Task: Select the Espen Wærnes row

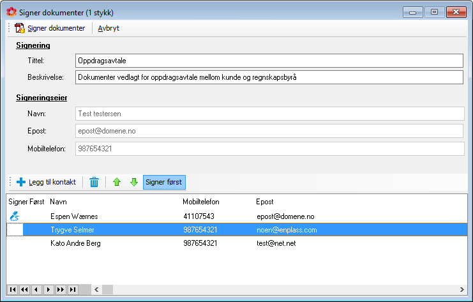Action: coord(236,216)
